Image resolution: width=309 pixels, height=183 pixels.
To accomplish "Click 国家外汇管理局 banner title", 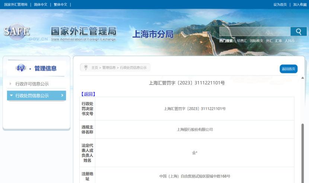I will [83, 31].
